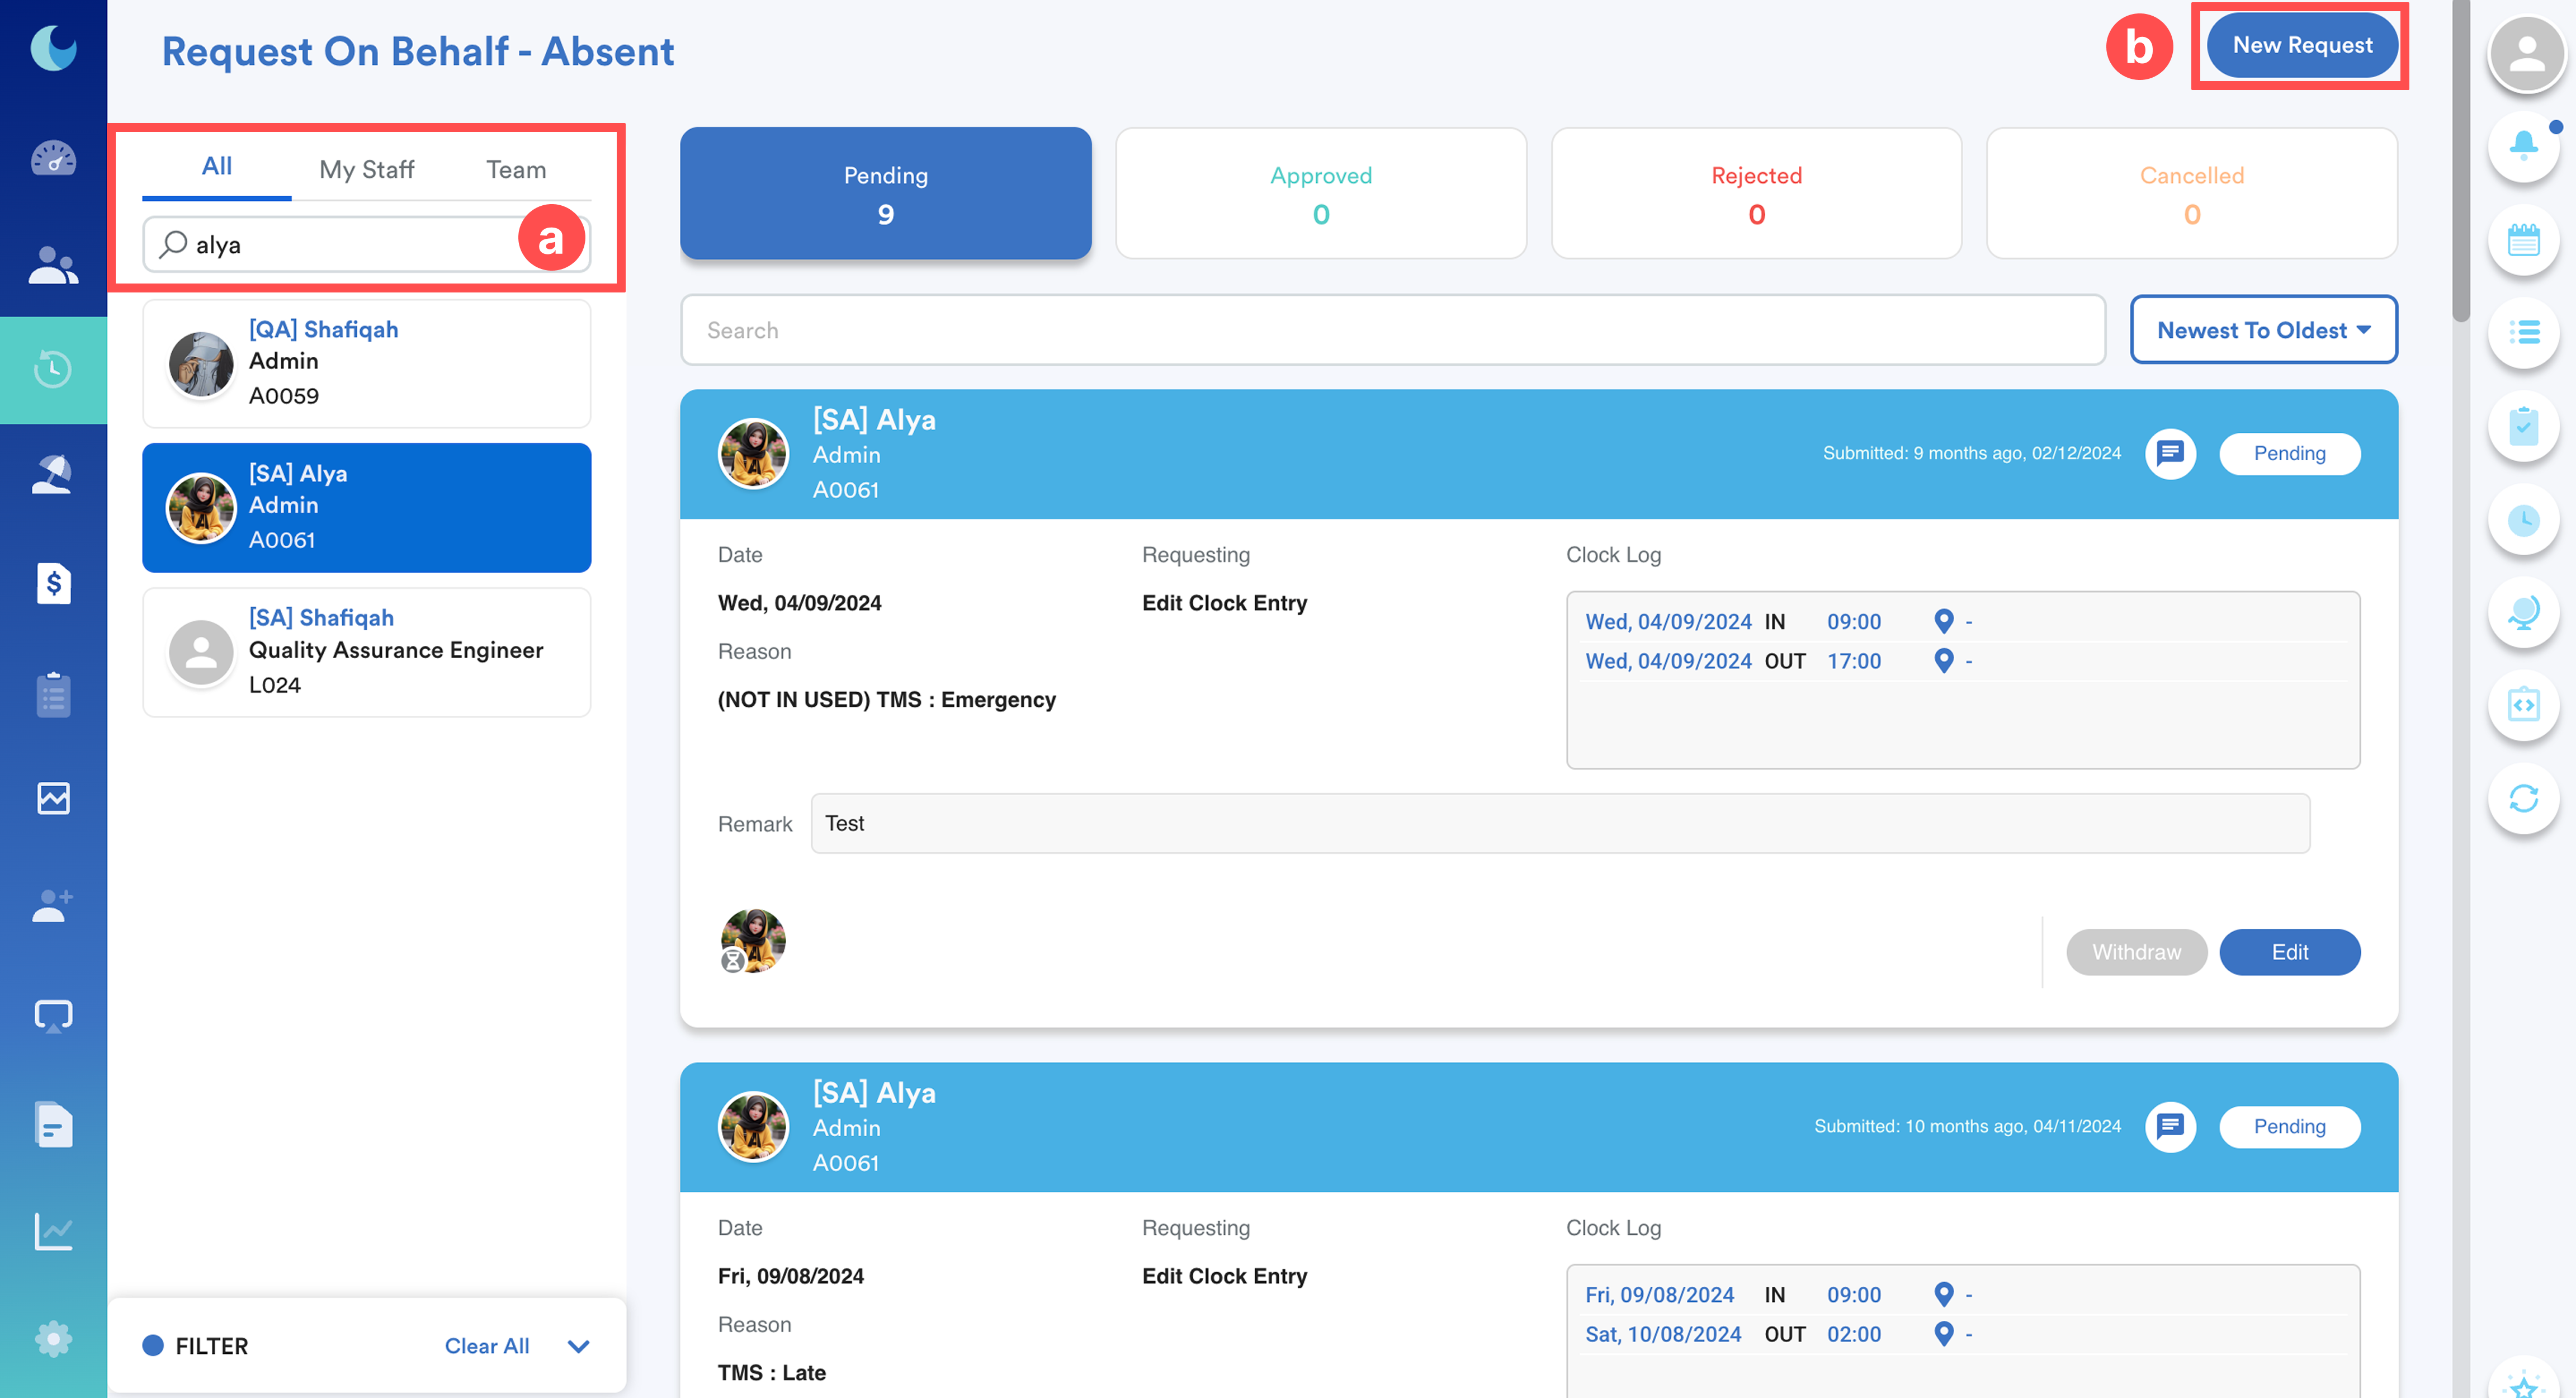Show the Approved requests card
2576x1398 pixels.
(x=1320, y=193)
